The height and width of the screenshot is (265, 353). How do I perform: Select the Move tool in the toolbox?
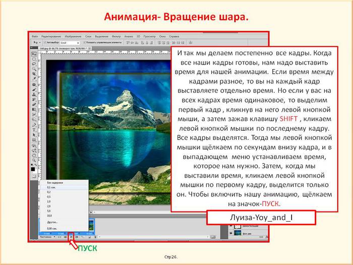(34, 54)
